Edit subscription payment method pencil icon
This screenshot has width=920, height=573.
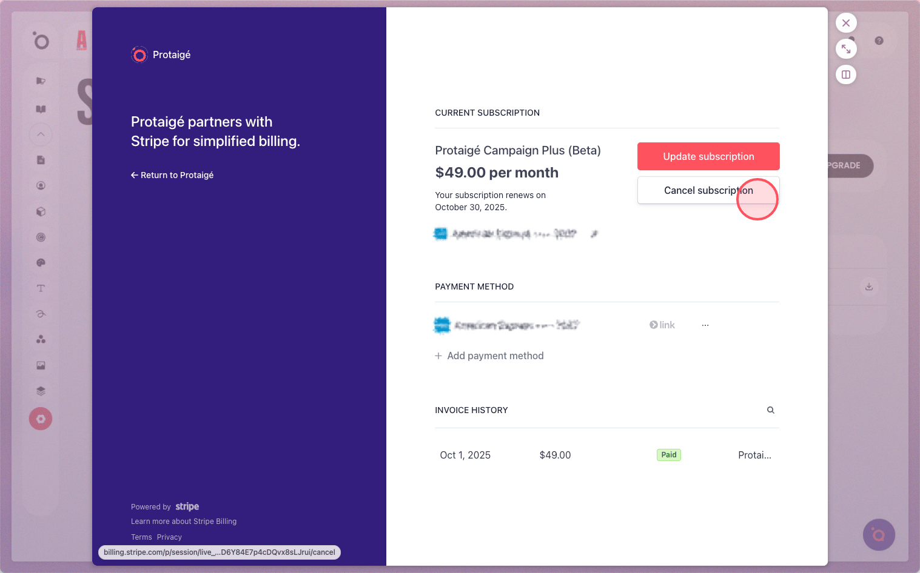point(594,234)
